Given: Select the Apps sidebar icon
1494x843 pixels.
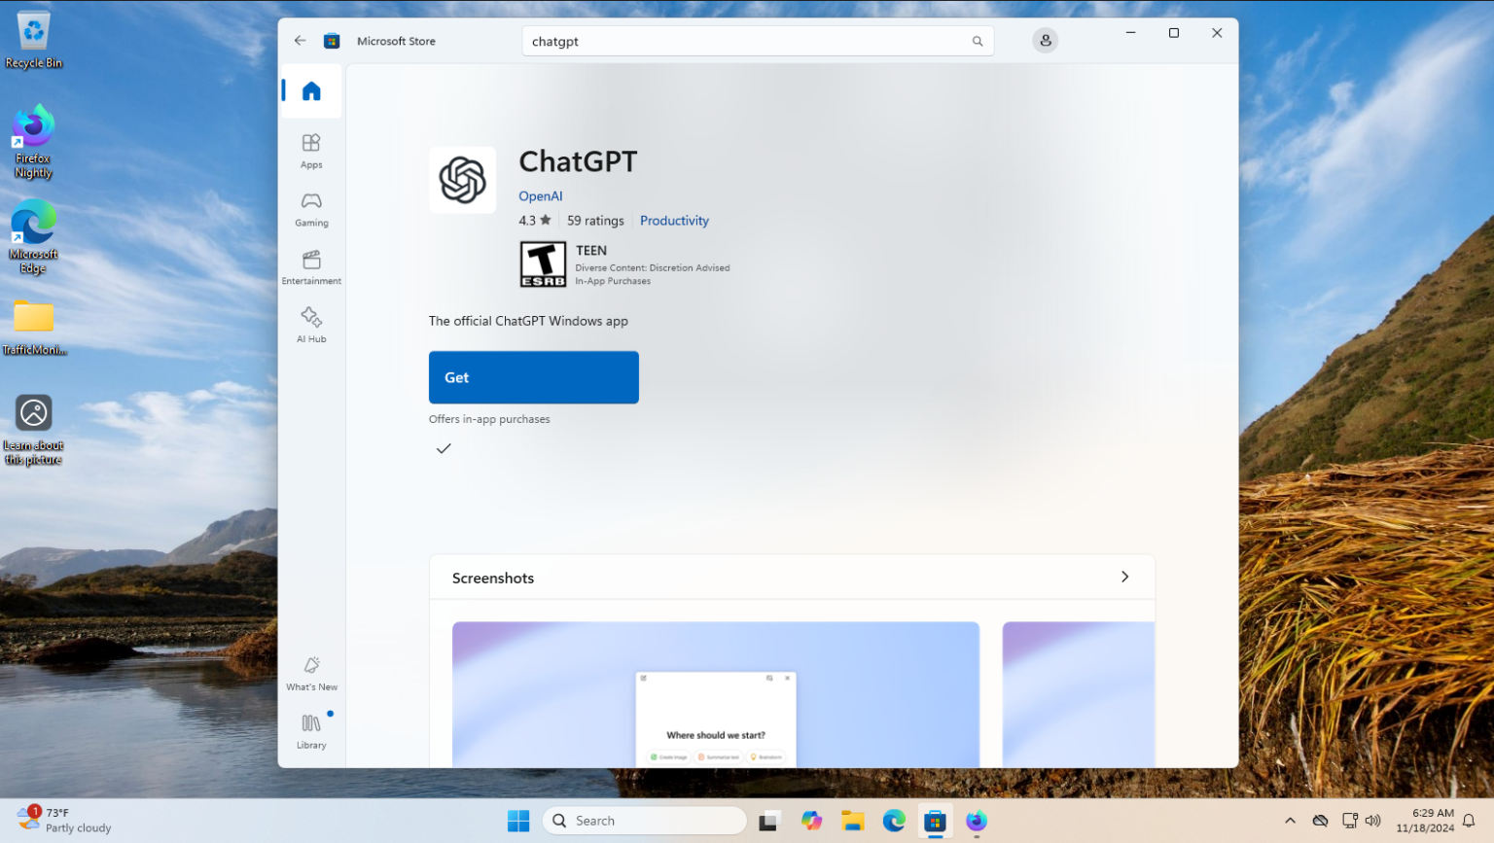Looking at the screenshot, I should 310,151.
